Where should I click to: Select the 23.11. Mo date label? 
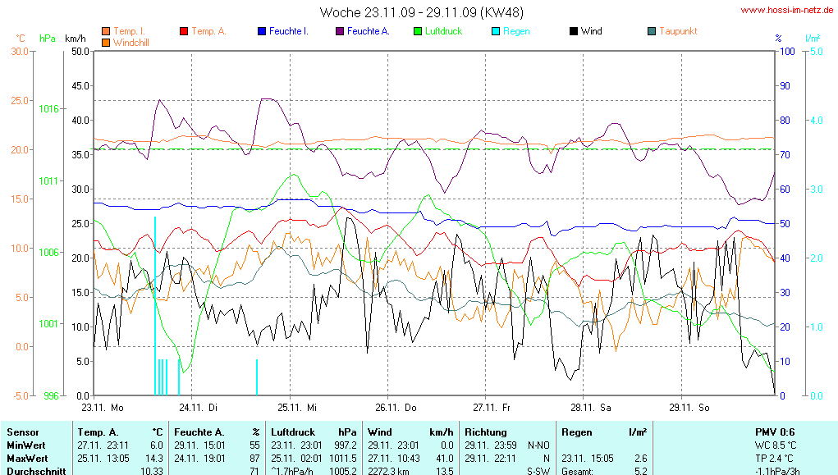(102, 407)
